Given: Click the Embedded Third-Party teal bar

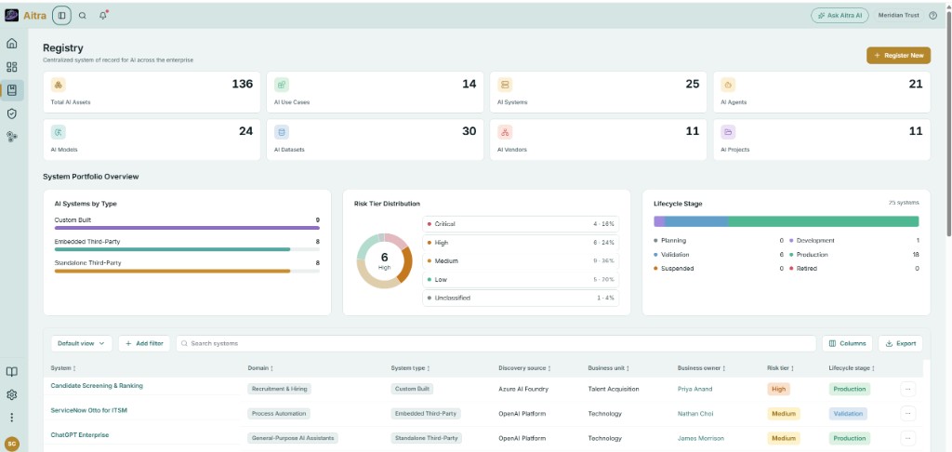Looking at the screenshot, I should 172,249.
